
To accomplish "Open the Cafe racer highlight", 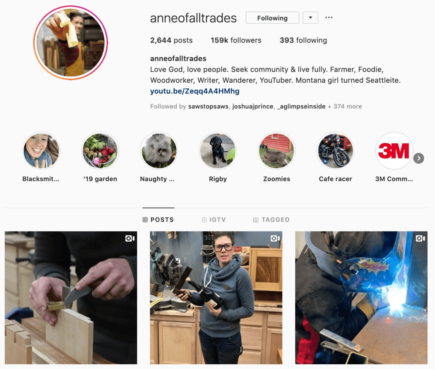I will [x=335, y=151].
